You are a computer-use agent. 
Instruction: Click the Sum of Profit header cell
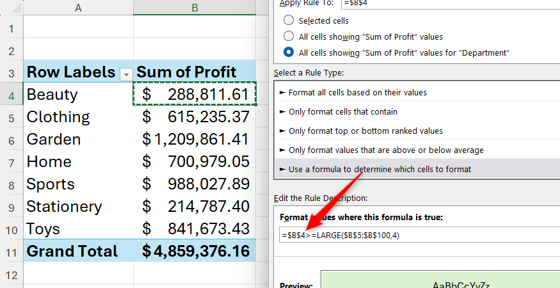[x=195, y=72]
